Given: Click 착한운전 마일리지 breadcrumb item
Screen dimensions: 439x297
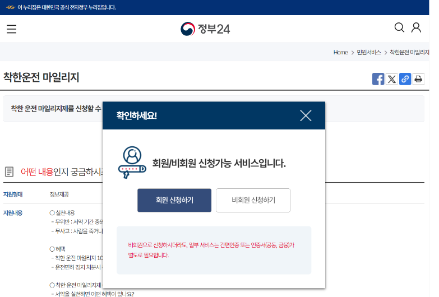Looking at the screenshot, I should click(x=409, y=52).
